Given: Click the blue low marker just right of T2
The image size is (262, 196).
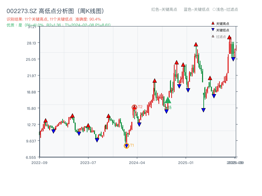Looking at the screenshot, I should [140, 124].
